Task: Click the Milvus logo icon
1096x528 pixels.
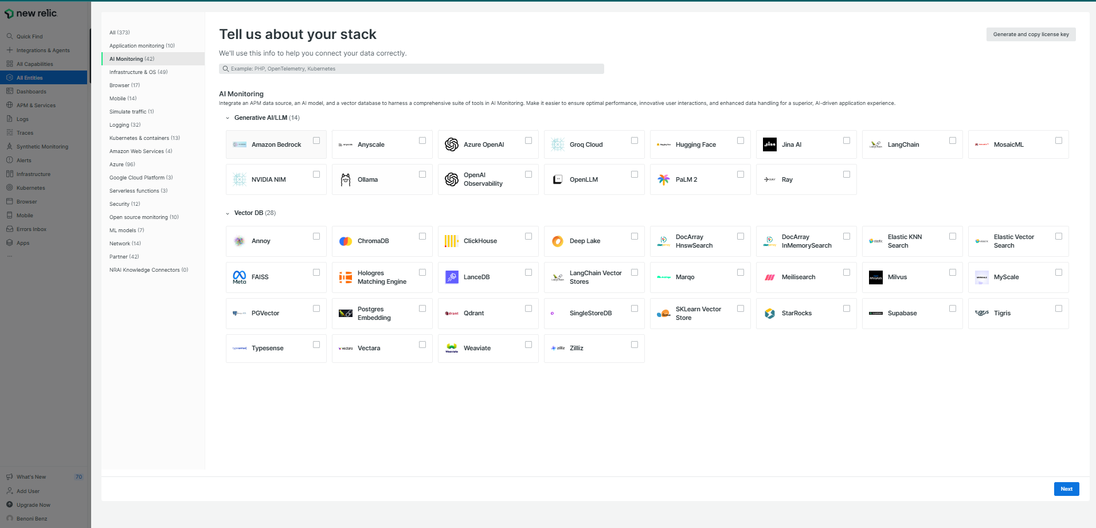Action: click(x=876, y=277)
